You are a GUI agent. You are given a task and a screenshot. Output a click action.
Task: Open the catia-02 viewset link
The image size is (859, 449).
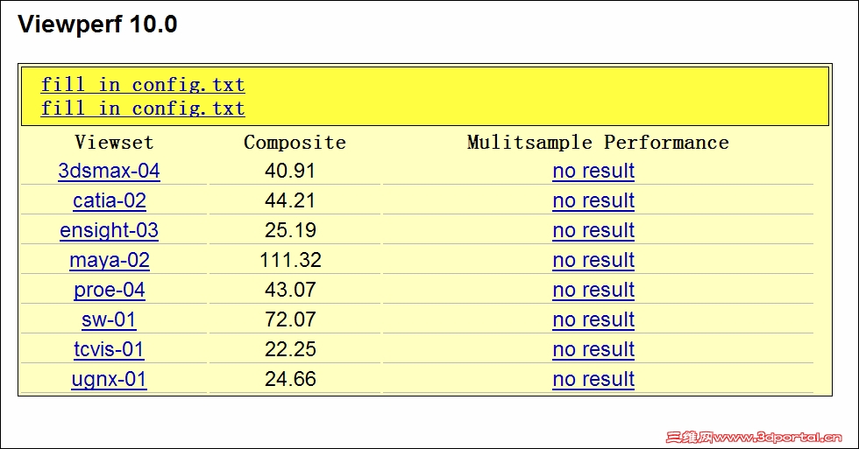pyautogui.click(x=109, y=200)
